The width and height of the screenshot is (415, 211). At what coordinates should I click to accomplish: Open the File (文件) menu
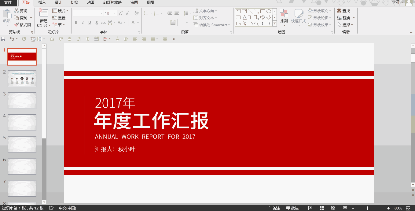tap(8, 3)
